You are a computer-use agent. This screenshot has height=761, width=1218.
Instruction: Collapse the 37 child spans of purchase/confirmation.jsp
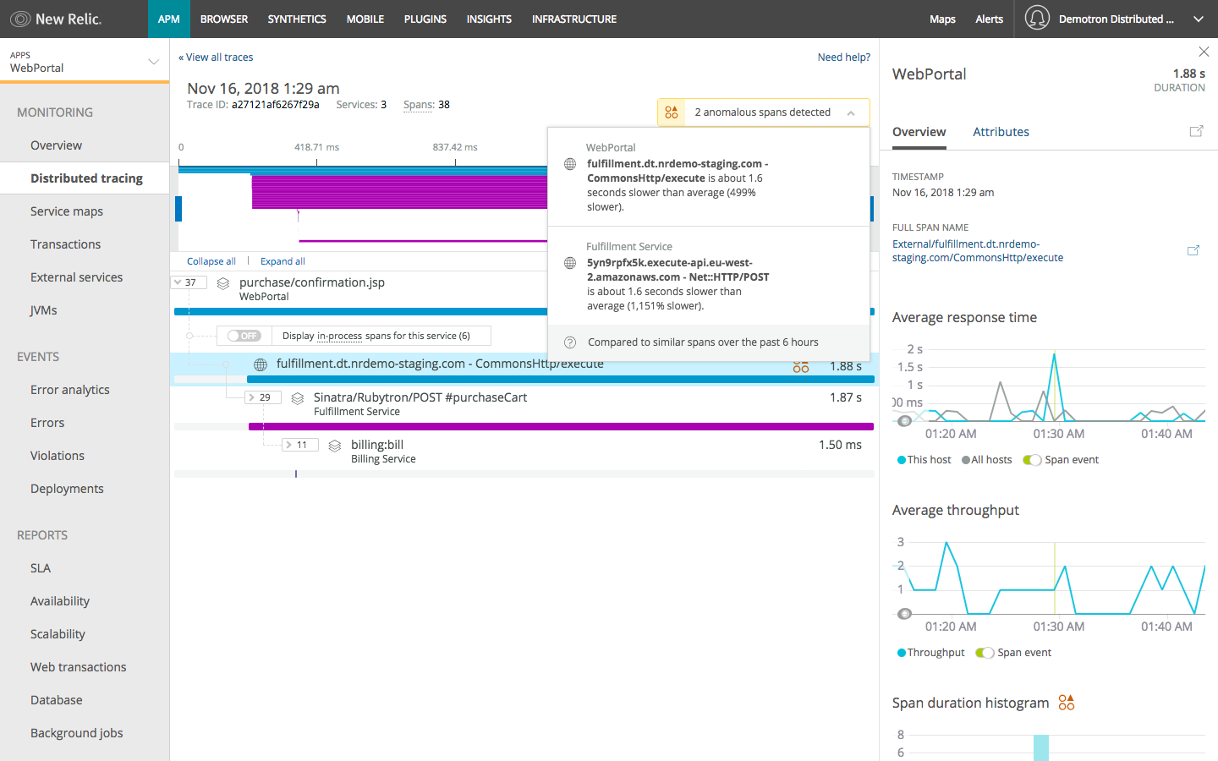[x=189, y=282]
